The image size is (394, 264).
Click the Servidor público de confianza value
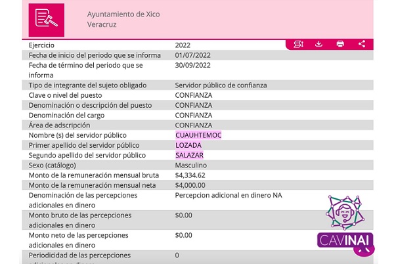[221, 85]
